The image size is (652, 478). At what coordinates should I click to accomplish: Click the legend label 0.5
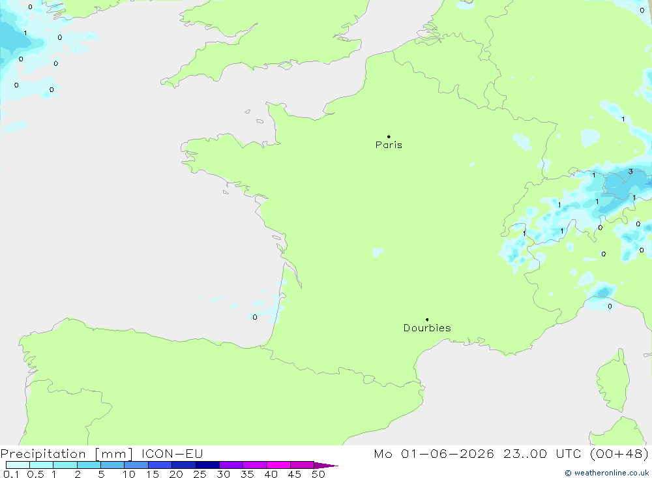tap(35, 474)
